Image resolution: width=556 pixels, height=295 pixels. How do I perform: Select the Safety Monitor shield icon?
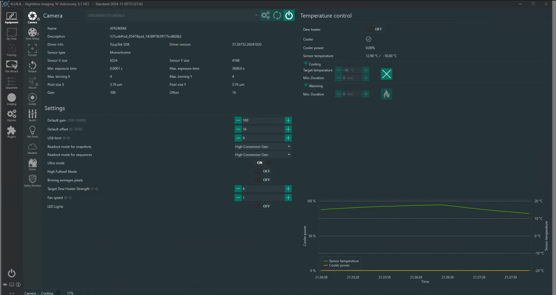tap(32, 181)
